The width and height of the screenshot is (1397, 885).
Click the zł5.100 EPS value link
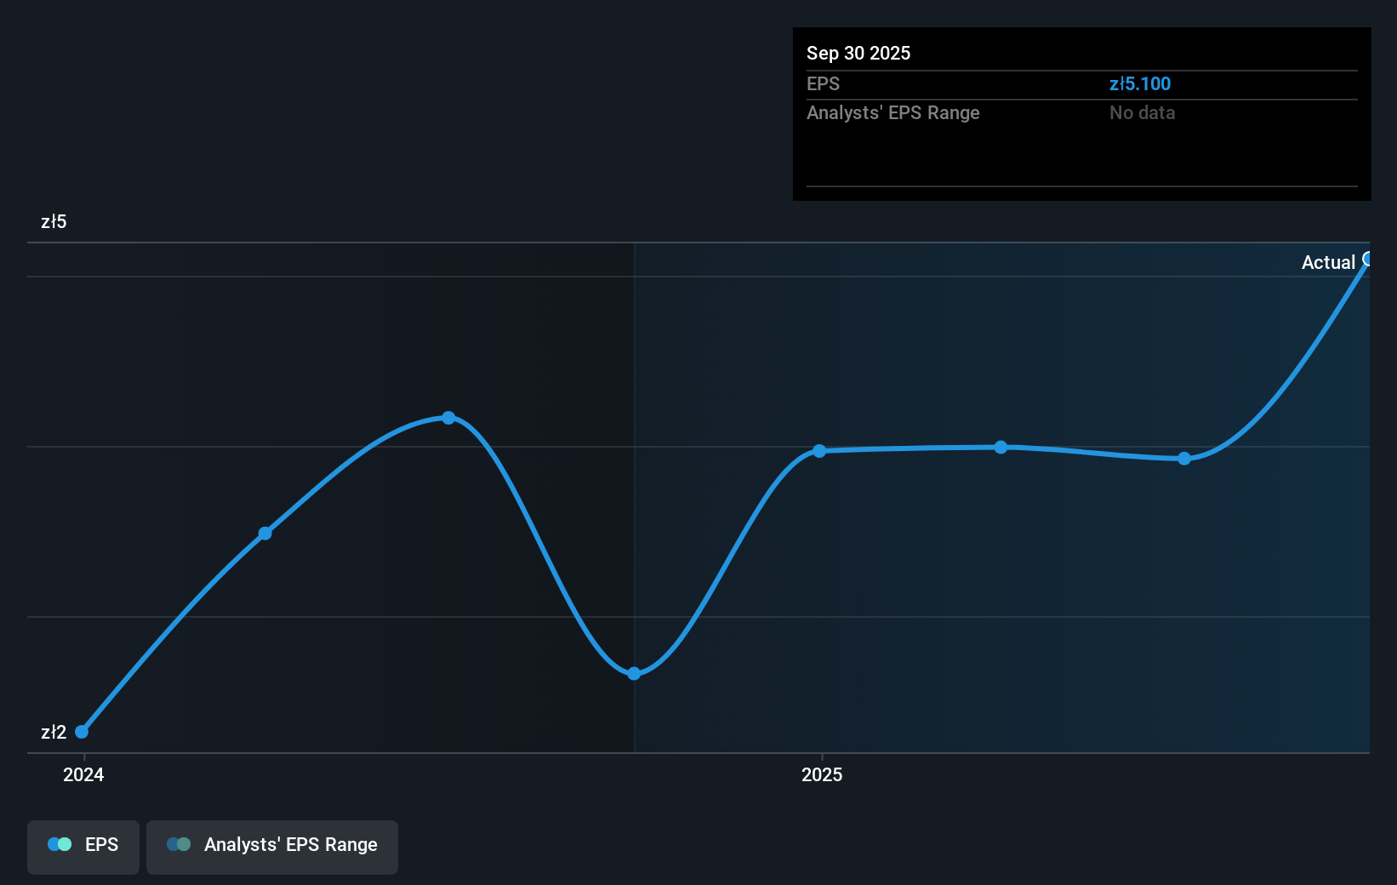tap(1140, 83)
